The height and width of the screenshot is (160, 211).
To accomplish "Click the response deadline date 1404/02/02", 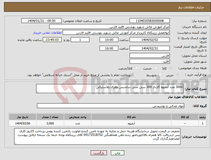I will [x=149, y=40].
